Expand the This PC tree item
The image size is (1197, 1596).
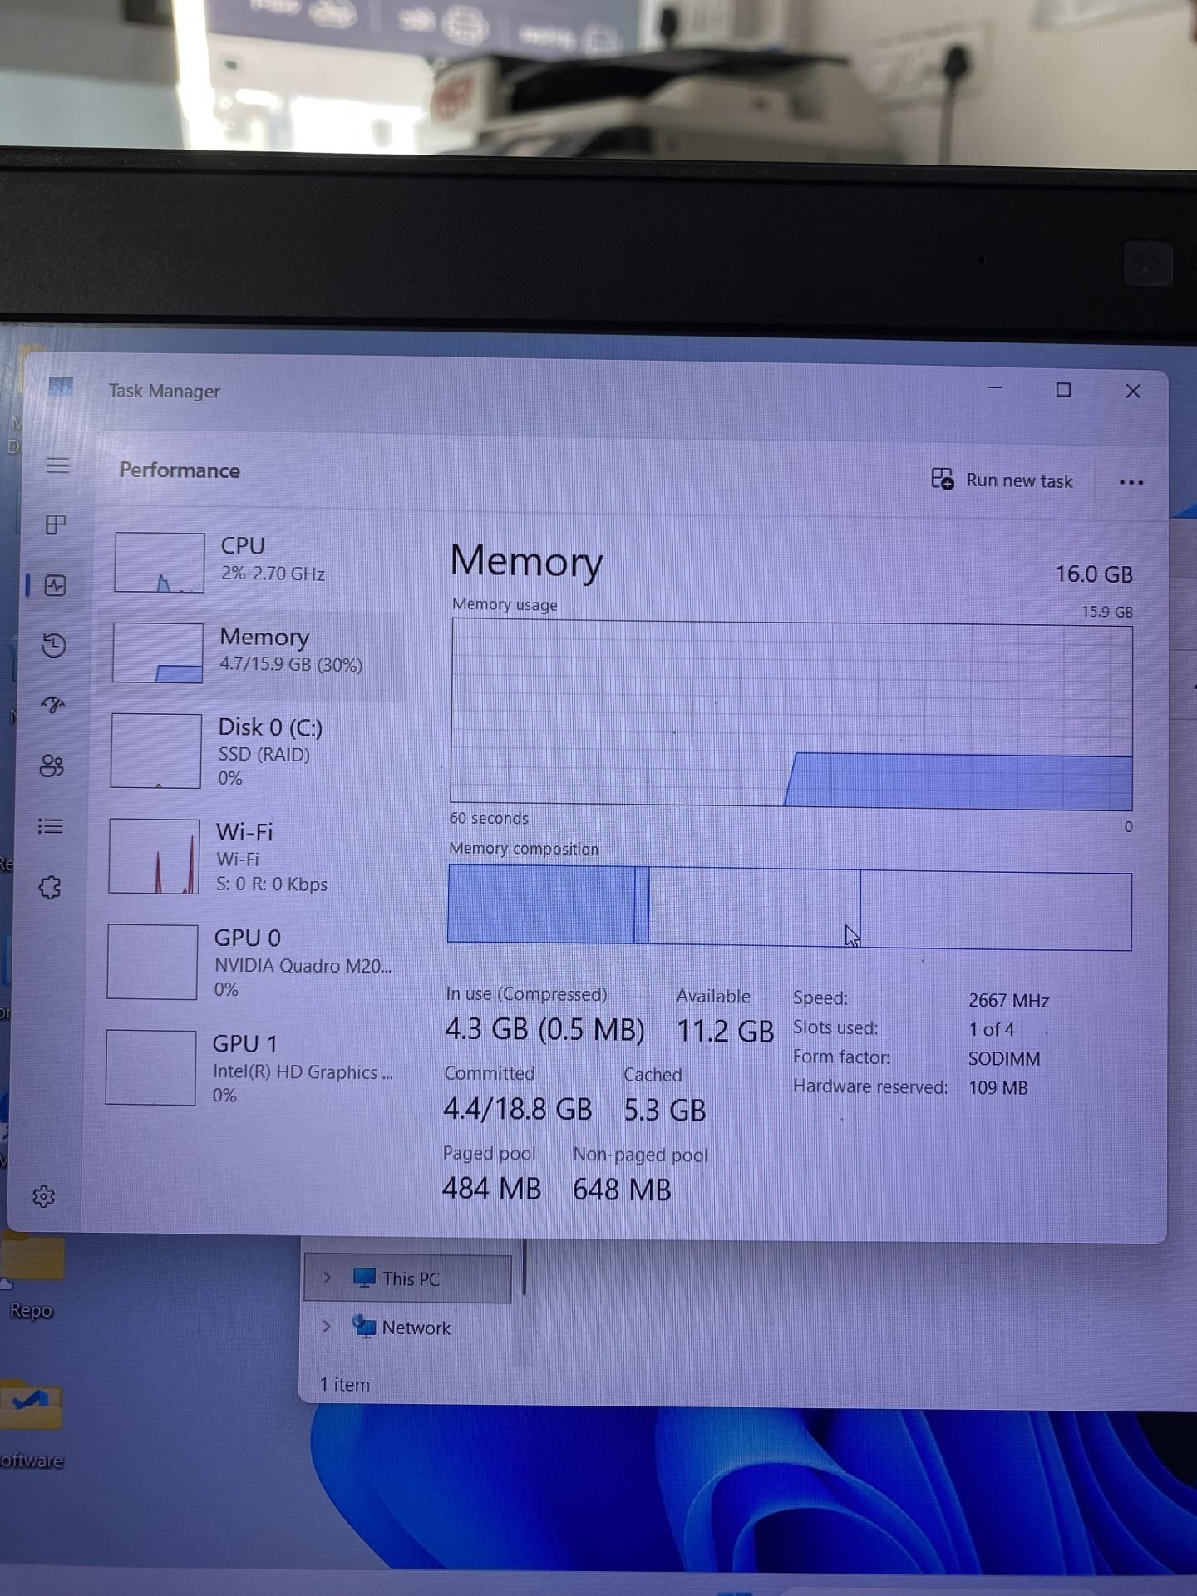coord(327,1278)
